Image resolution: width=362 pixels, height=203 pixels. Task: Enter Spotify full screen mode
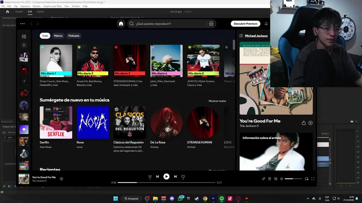tap(313, 179)
